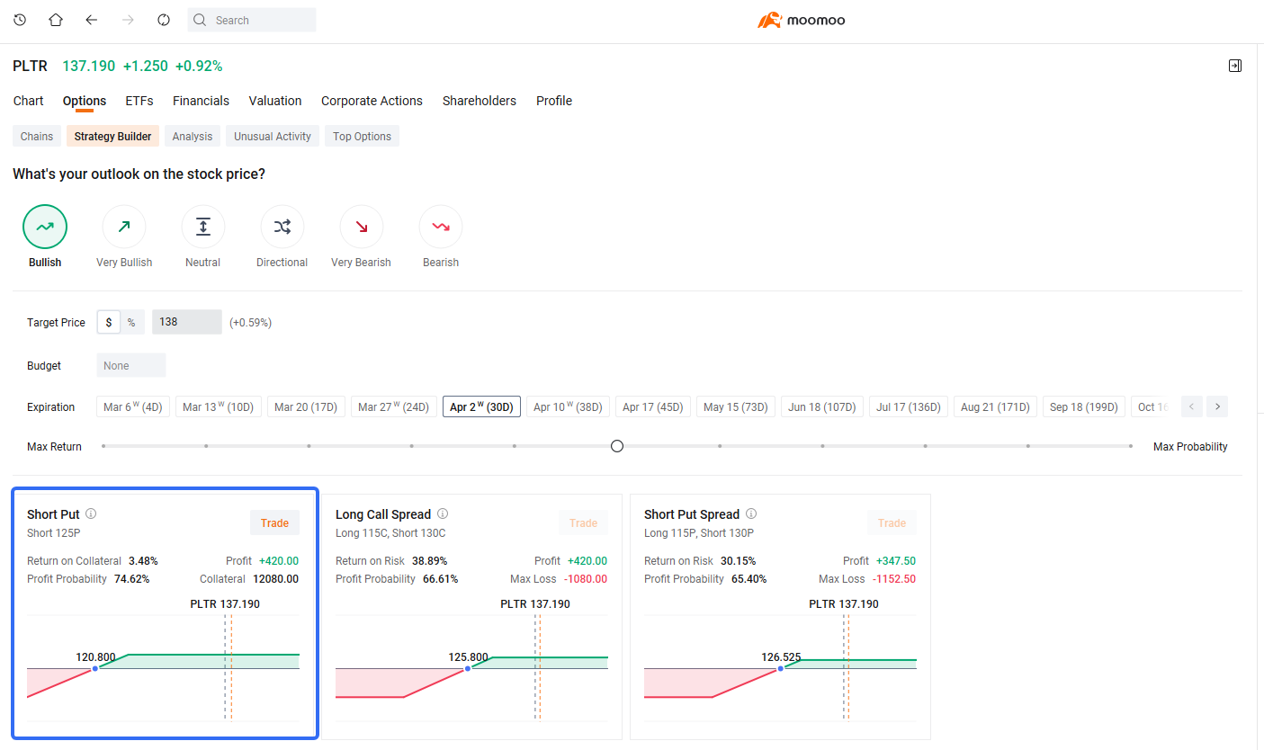Switch to Chains sub-tab
Image resolution: width=1264 pixels, height=750 pixels.
37,137
